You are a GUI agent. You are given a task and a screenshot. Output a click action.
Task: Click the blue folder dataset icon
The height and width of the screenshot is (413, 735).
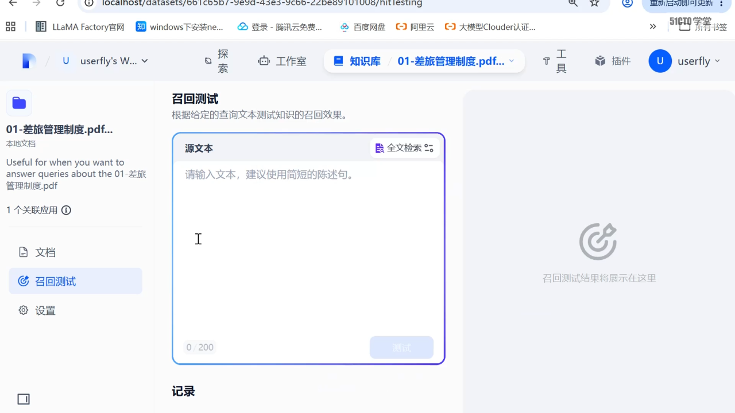[19, 103]
